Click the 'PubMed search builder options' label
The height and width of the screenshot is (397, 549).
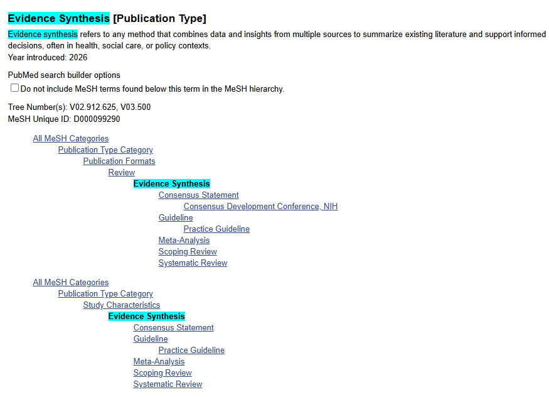64,75
